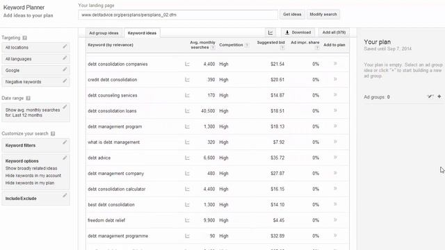Click the pencil icon next to Ad groups
The width and height of the screenshot is (445, 250).
[430, 97]
